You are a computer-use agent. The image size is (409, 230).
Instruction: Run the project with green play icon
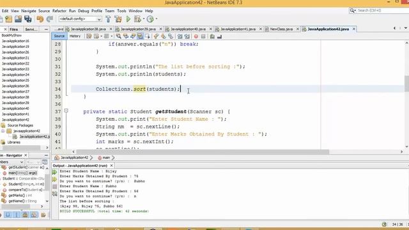[x=128, y=19]
